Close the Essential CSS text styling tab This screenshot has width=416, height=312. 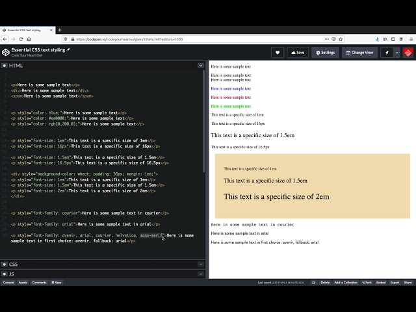coord(51,31)
